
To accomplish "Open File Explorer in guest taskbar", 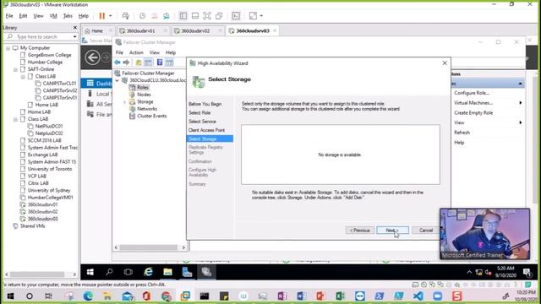I will pyautogui.click(x=167, y=272).
